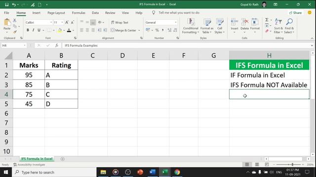The height and width of the screenshot is (177, 316).
Task: Switch to Normal view in status bar
Action: (x=247, y=165)
